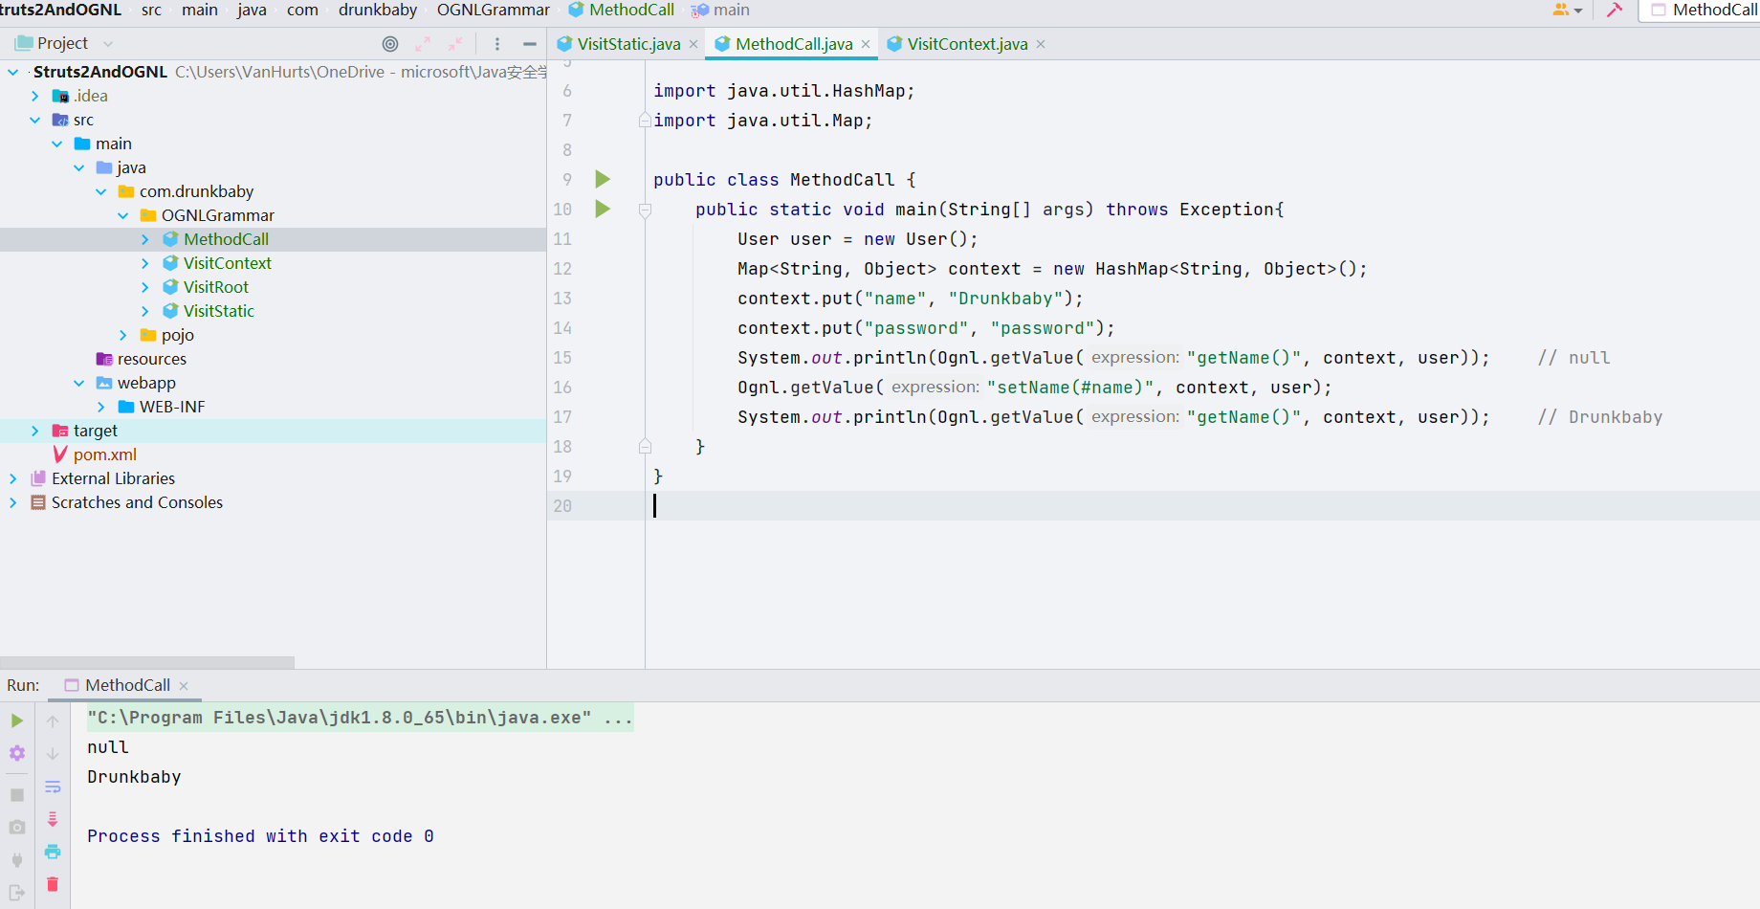Open Run panel settings gear icon

(x=16, y=753)
